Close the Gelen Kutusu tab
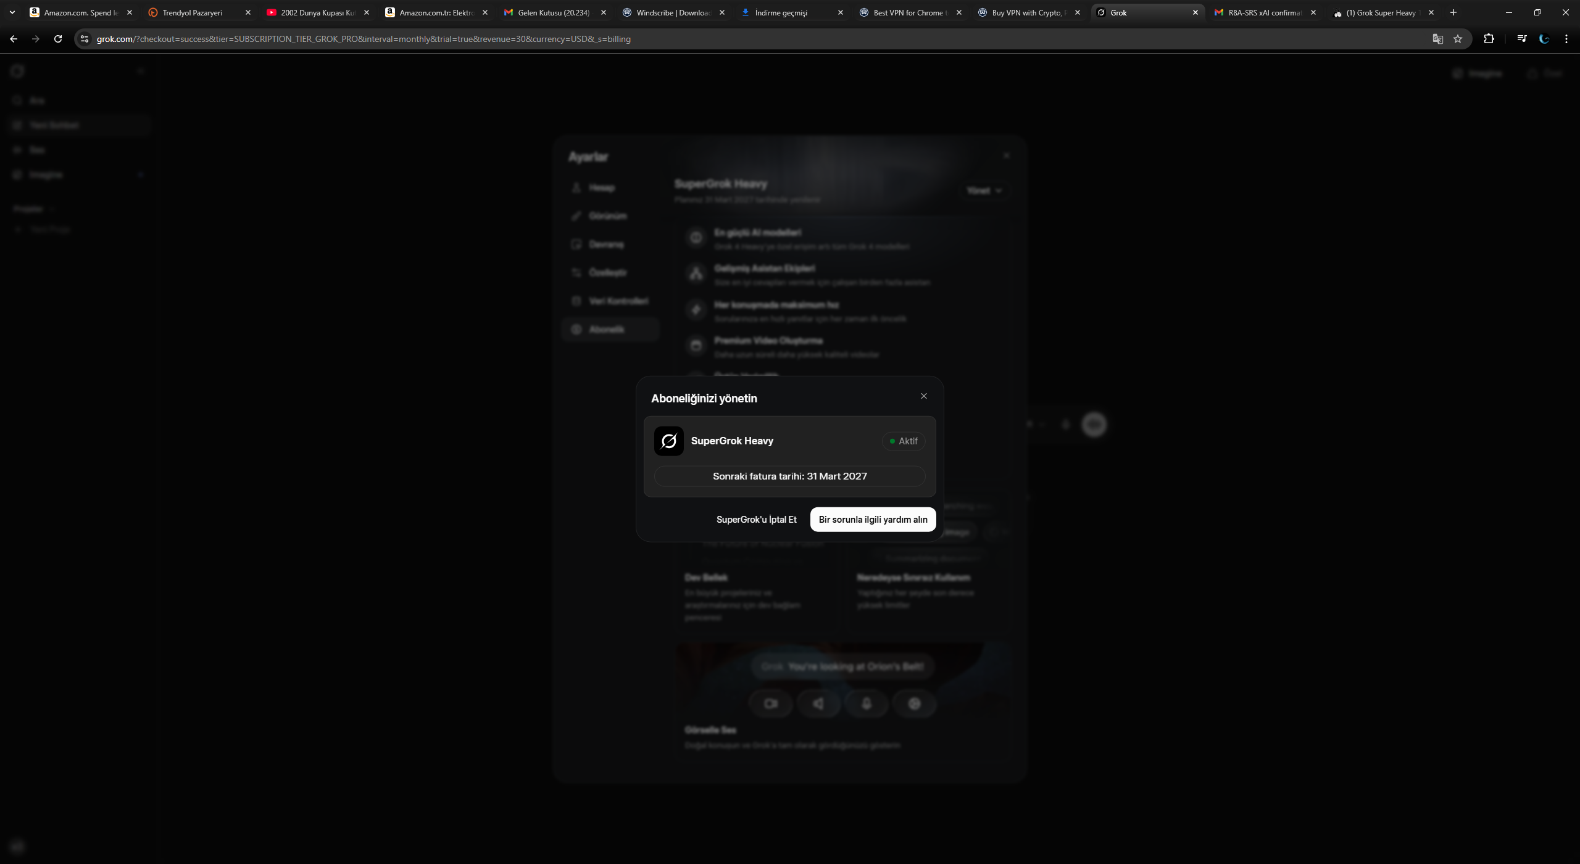The width and height of the screenshot is (1580, 864). (x=604, y=12)
